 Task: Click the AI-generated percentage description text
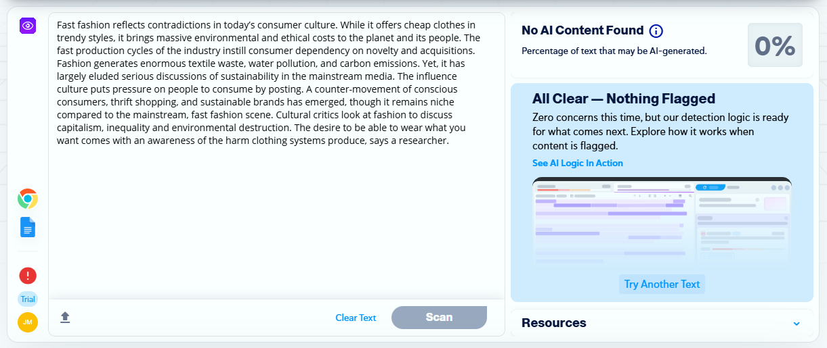coord(614,51)
